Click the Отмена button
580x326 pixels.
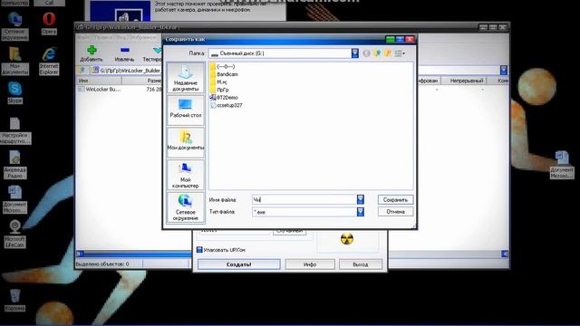[395, 212]
